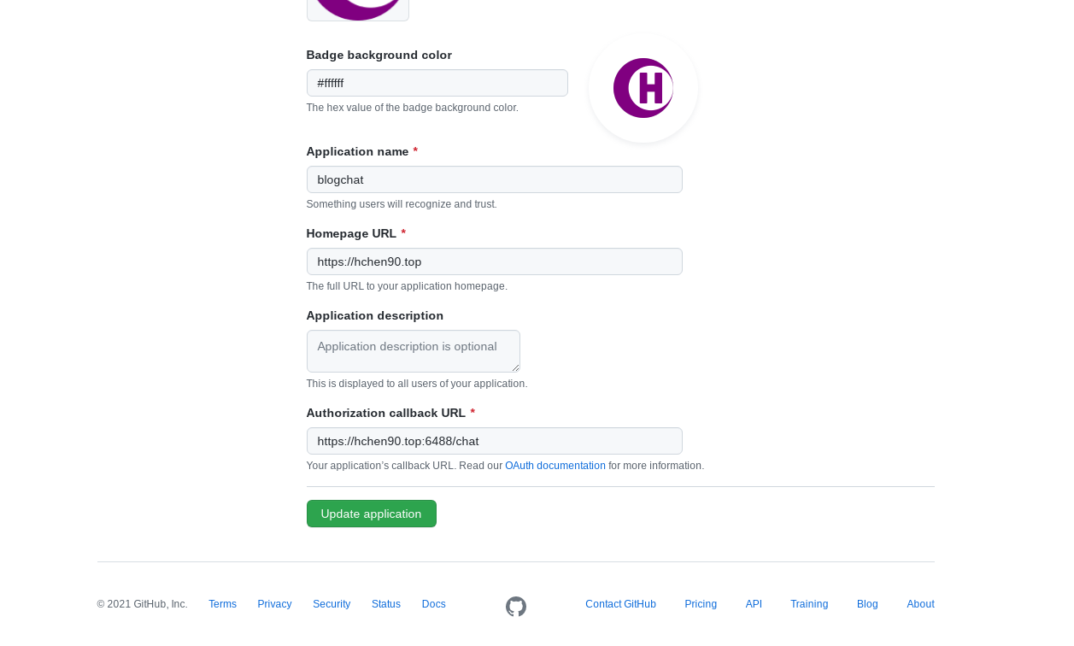Click the cropped logo thumbnail at top
This screenshot has height=646, width=1074.
pyautogui.click(x=357, y=9)
